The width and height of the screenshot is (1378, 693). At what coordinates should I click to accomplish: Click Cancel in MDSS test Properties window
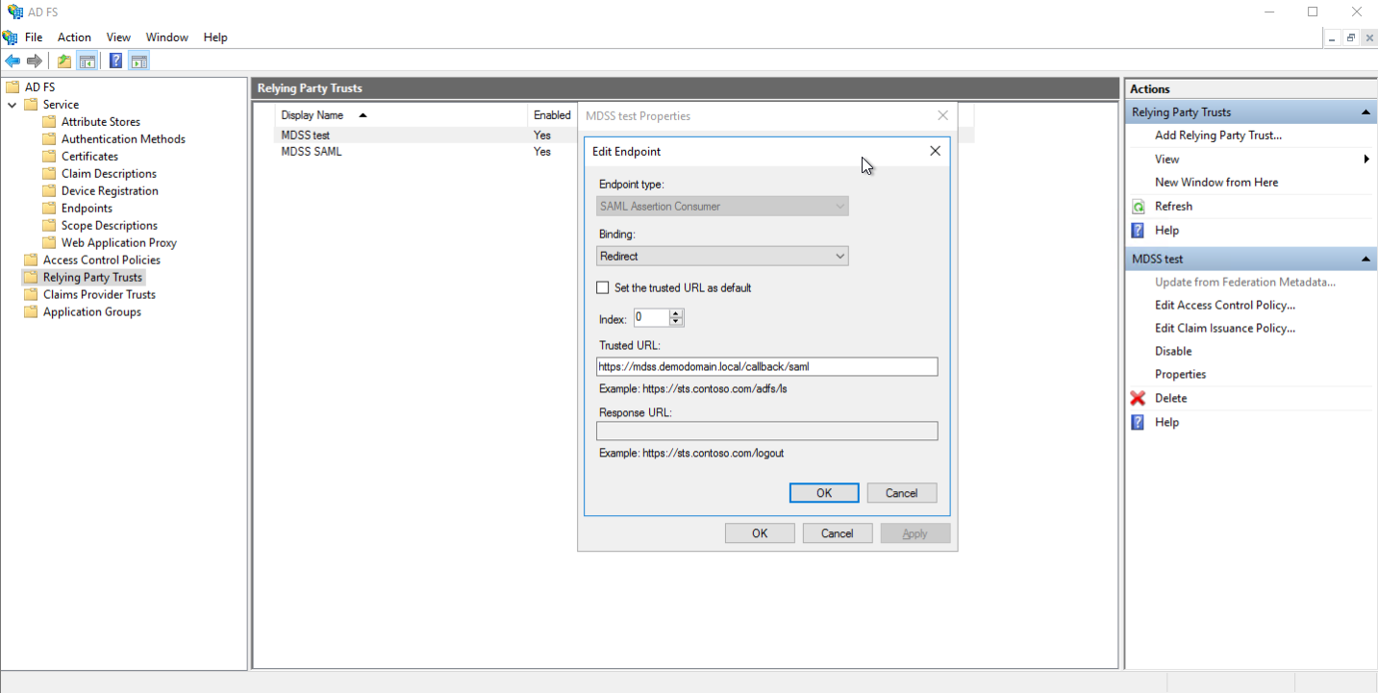pos(838,533)
